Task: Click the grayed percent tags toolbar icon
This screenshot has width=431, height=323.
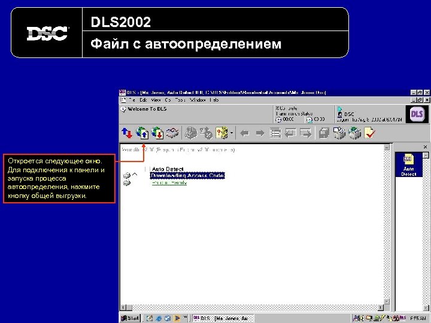Action: (x=206, y=133)
